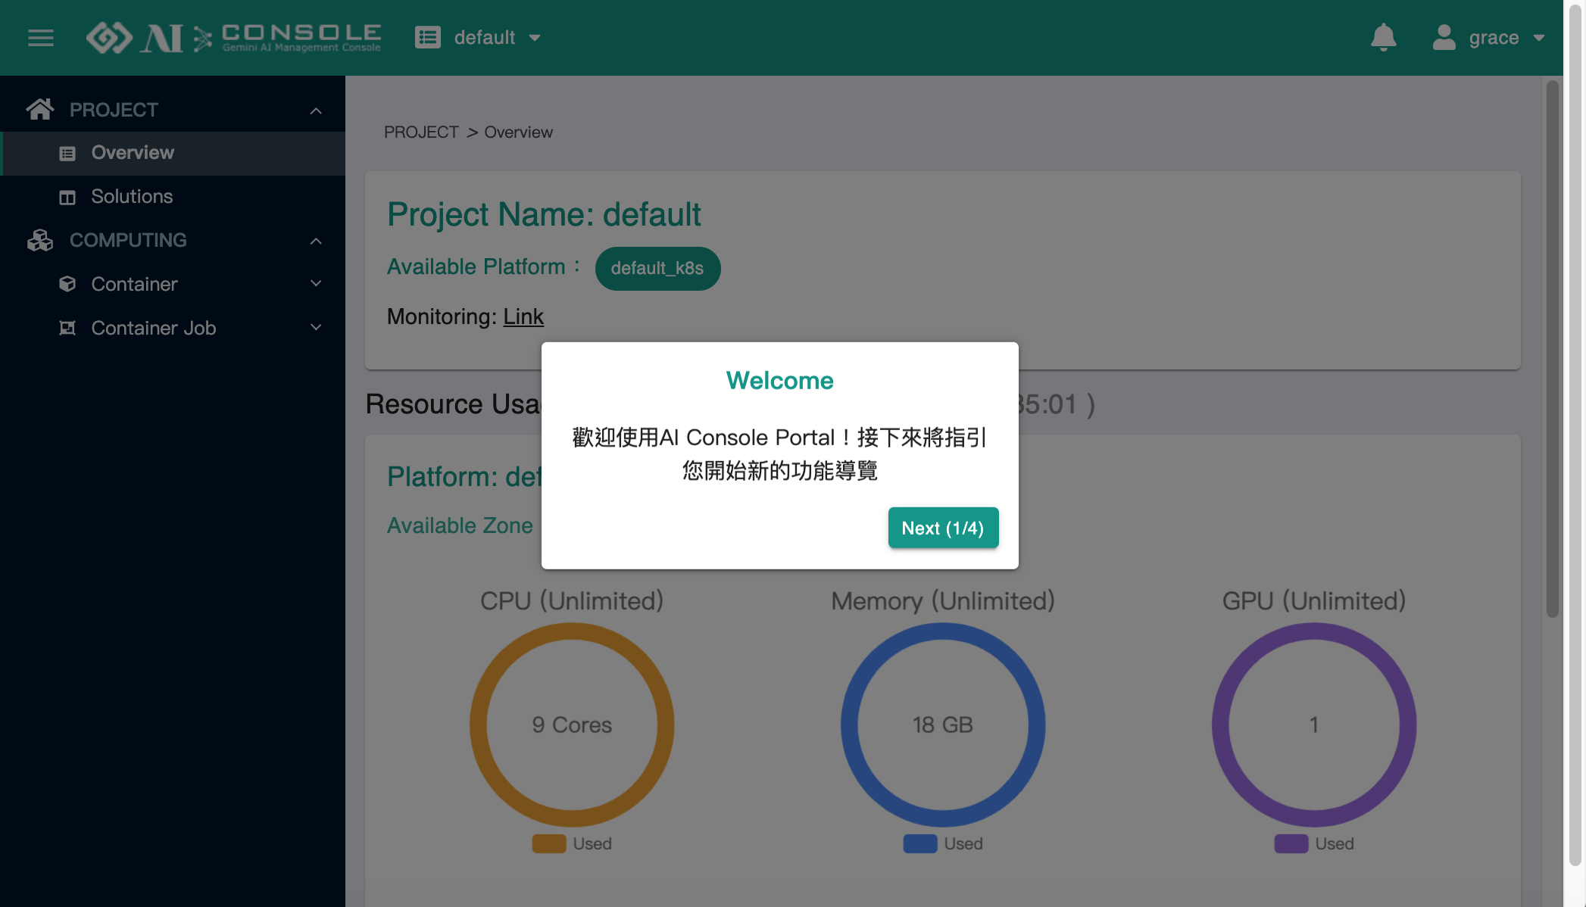Click the Memory (Unlimited) label
Image resolution: width=1586 pixels, height=907 pixels.
[x=943, y=600]
